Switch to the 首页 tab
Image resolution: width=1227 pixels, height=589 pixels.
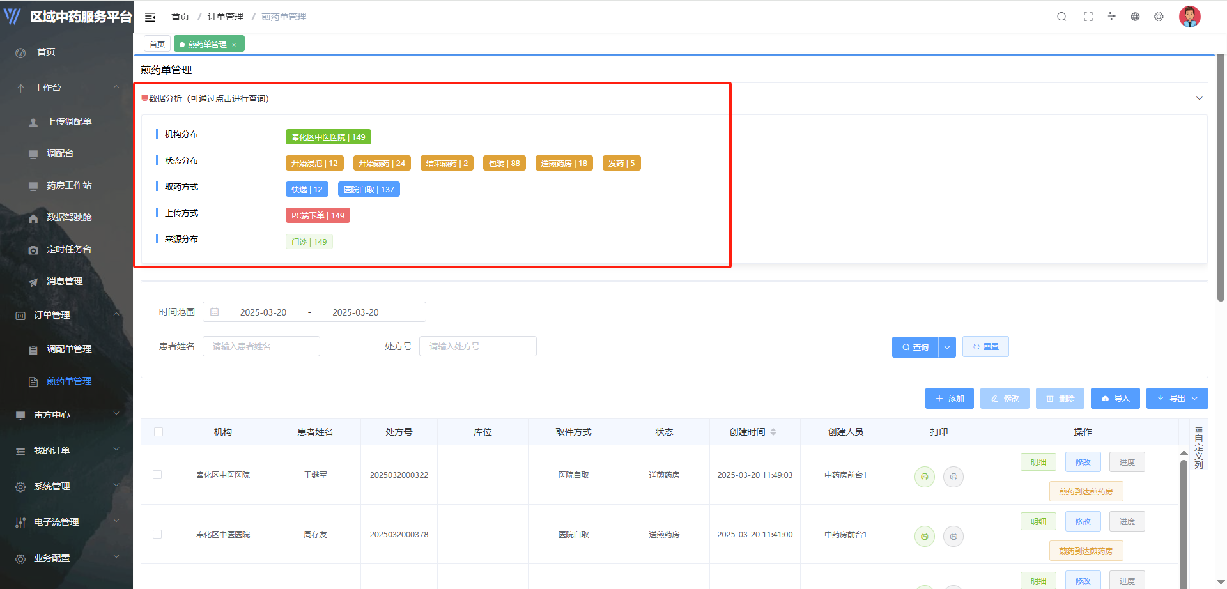(157, 44)
